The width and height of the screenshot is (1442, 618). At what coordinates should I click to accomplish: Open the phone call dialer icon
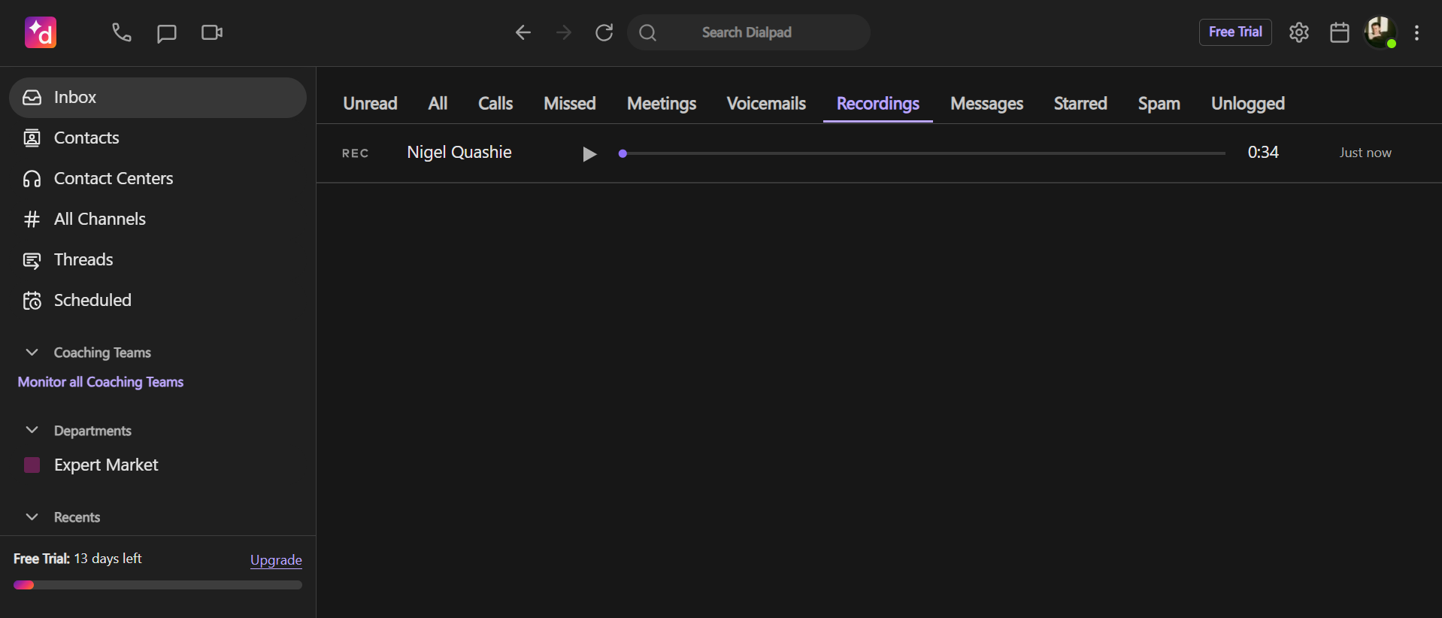(x=122, y=32)
